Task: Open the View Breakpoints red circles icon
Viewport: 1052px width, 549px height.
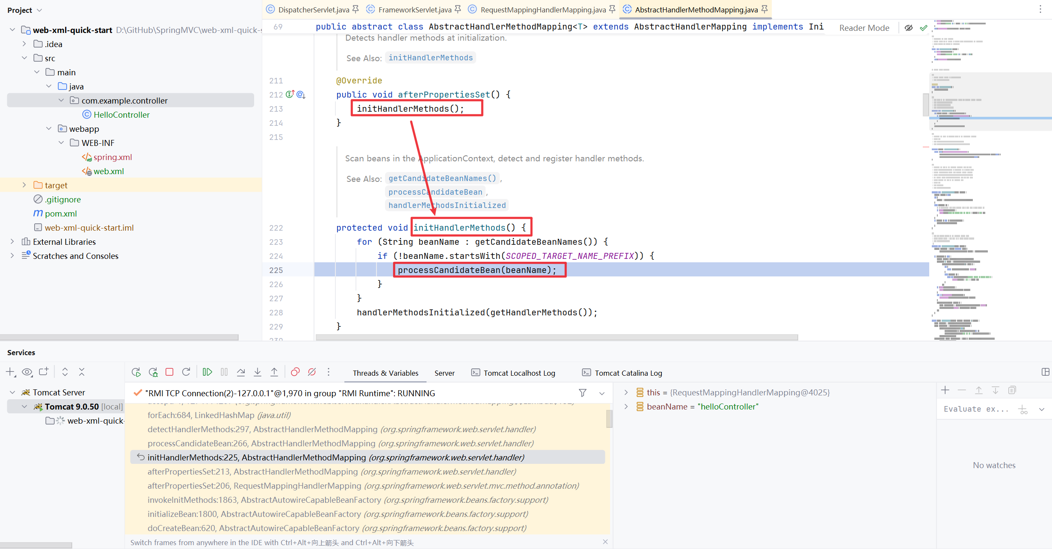Action: point(295,372)
